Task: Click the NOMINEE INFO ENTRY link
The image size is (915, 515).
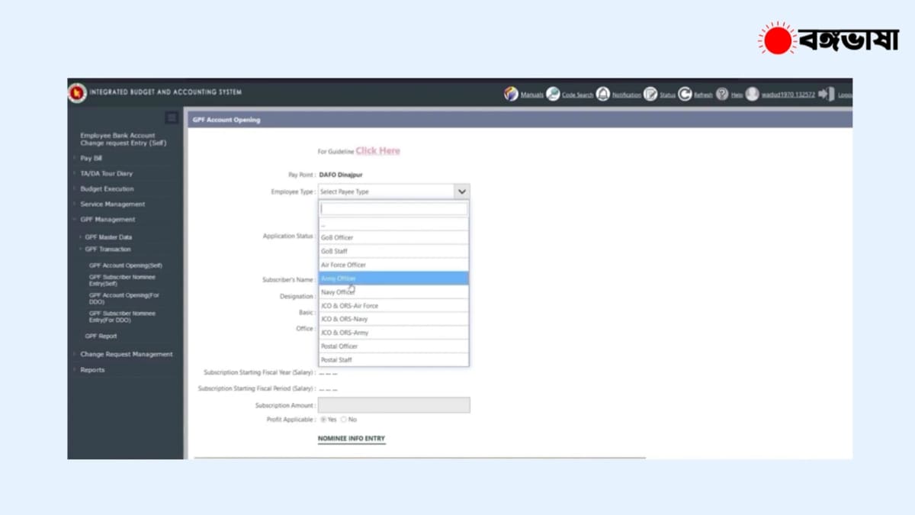Action: [x=352, y=439]
